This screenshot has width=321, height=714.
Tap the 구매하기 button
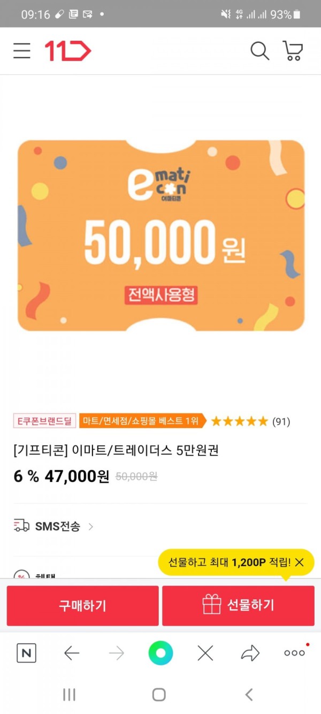point(82,606)
